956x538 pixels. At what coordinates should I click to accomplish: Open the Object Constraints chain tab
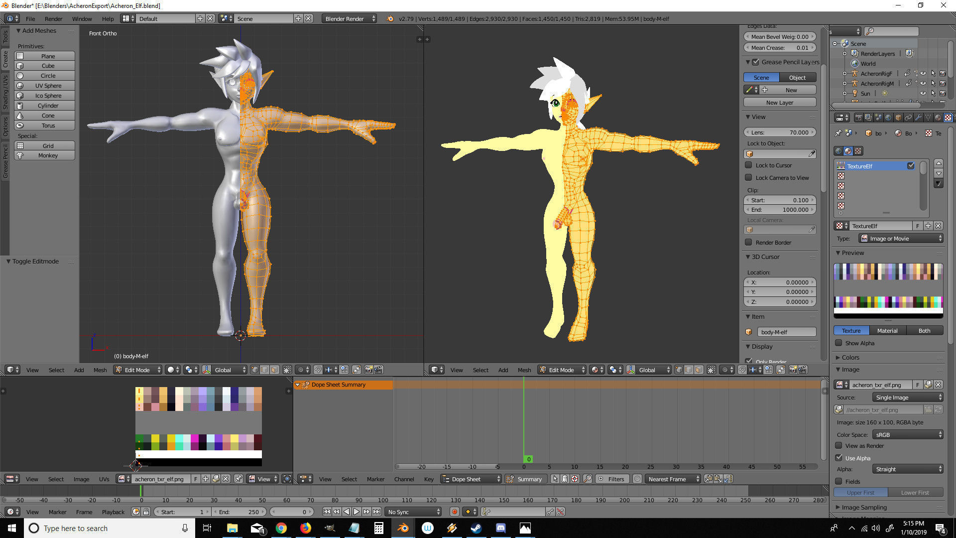(x=908, y=118)
